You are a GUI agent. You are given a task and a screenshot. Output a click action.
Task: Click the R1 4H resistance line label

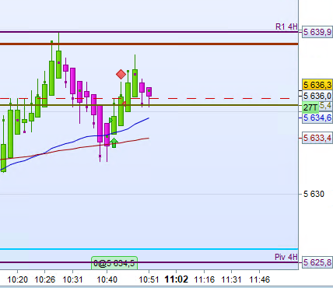click(x=286, y=26)
